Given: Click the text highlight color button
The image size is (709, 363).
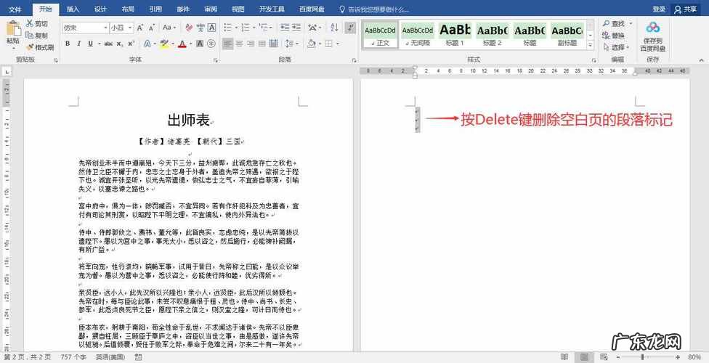Looking at the screenshot, I should [x=164, y=44].
